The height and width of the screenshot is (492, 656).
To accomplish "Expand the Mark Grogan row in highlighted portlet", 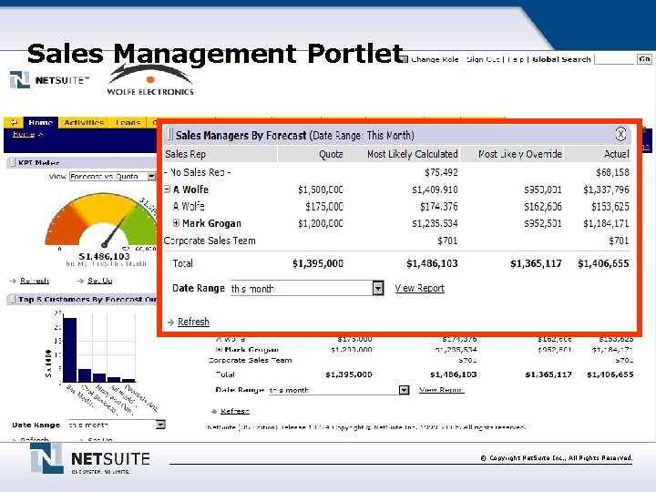I will tap(176, 223).
